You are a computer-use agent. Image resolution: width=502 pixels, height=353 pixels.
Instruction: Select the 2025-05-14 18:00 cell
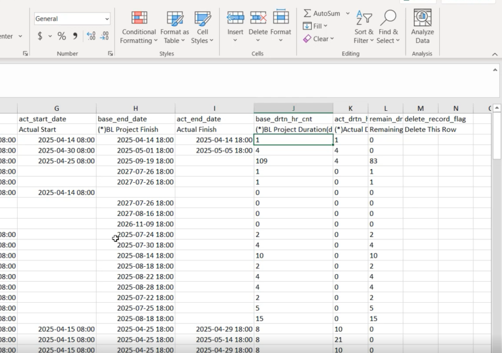click(x=214, y=339)
